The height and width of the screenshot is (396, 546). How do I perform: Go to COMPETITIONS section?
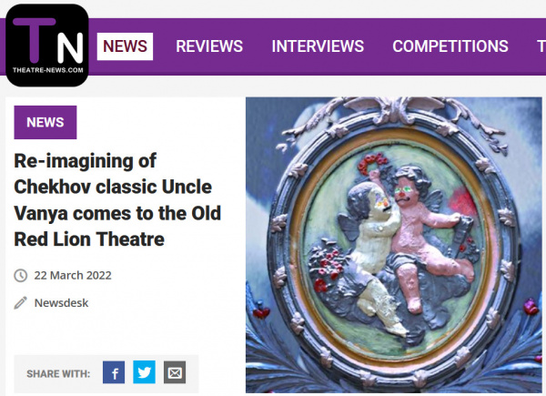click(x=450, y=46)
